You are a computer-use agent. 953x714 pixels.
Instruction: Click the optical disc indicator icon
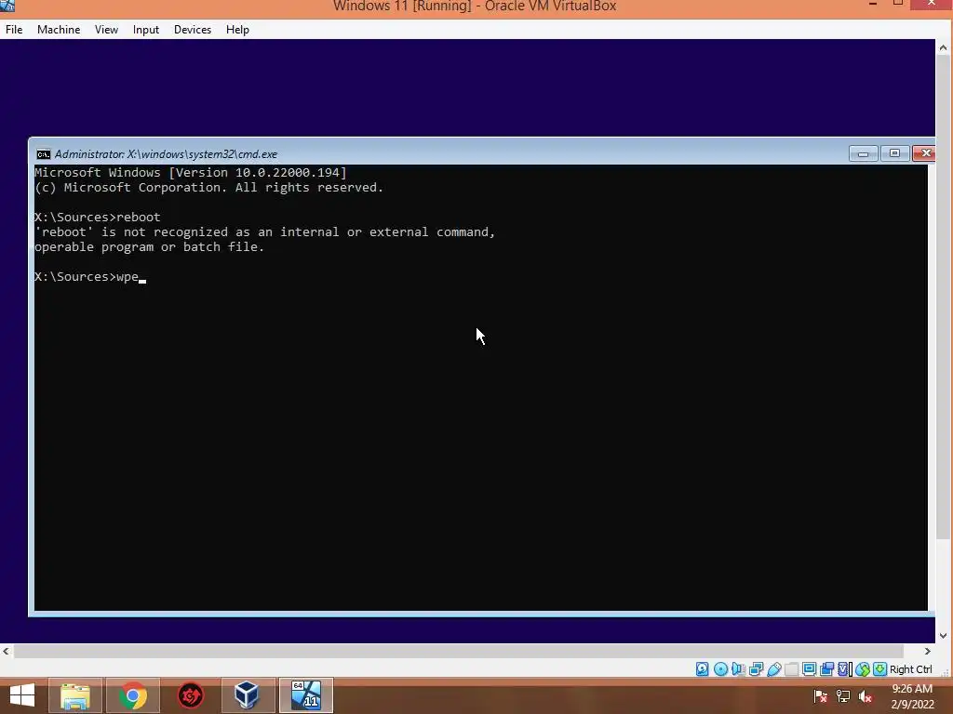click(x=721, y=669)
